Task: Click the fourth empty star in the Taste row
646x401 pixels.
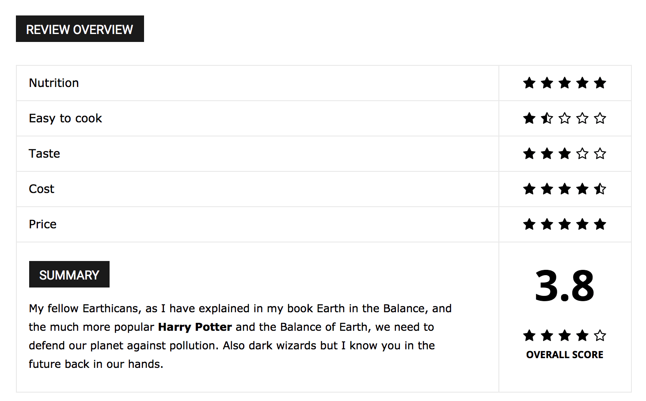Action: [582, 154]
